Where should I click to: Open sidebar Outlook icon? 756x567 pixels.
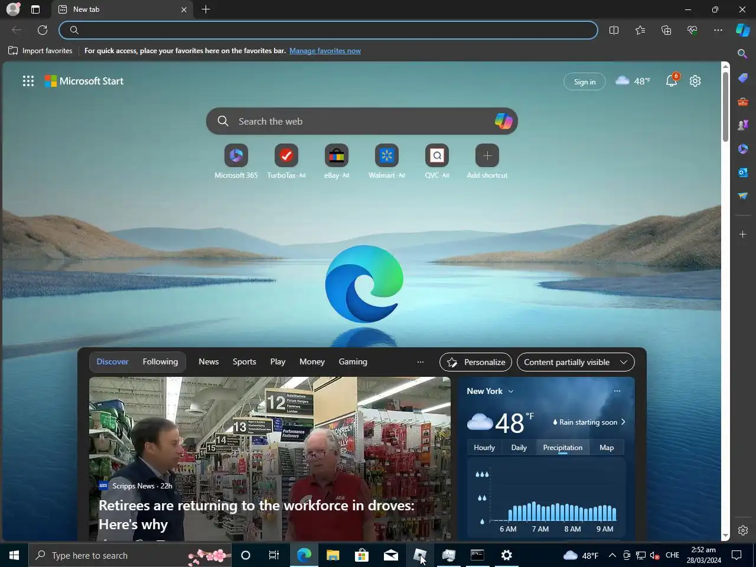[x=742, y=172]
